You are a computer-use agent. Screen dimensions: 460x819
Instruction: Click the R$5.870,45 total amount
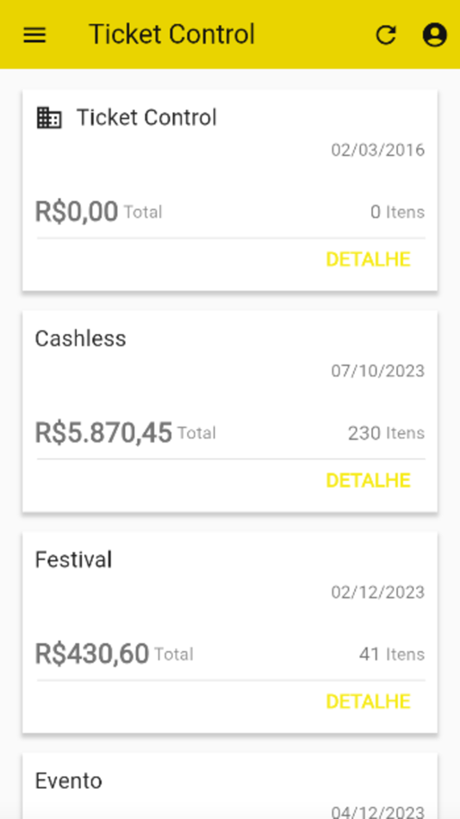[103, 433]
